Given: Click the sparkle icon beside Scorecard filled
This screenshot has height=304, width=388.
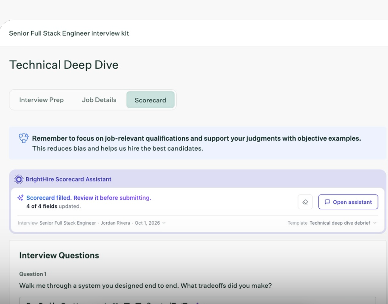Looking at the screenshot, I should [20, 198].
